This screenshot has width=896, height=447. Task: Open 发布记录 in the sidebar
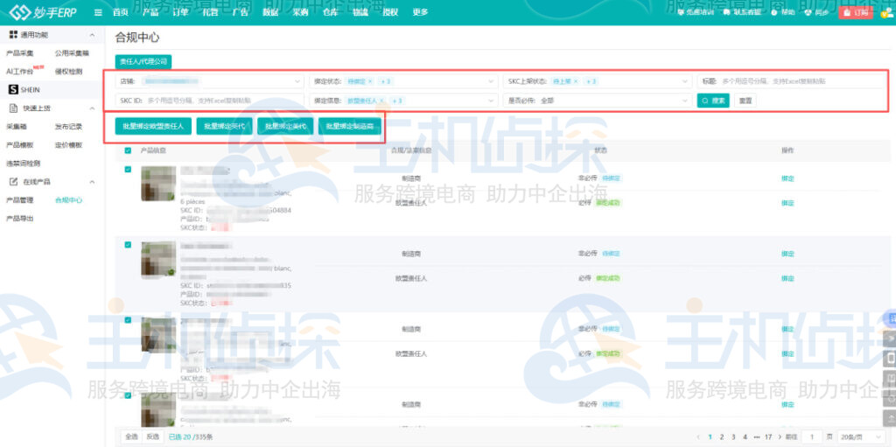pyautogui.click(x=68, y=126)
